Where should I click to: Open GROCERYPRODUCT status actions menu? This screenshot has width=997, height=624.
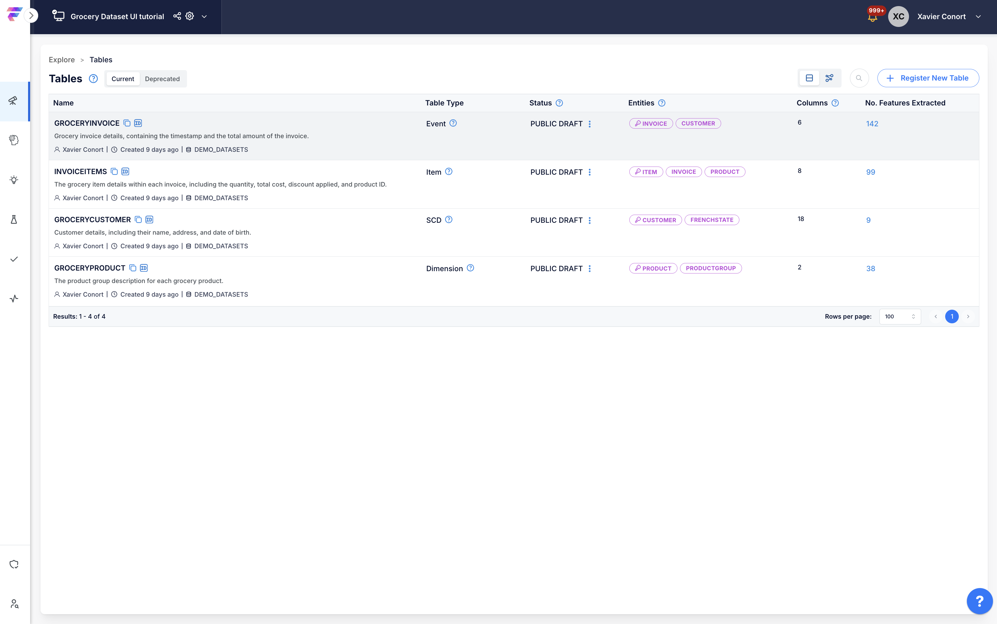point(589,269)
